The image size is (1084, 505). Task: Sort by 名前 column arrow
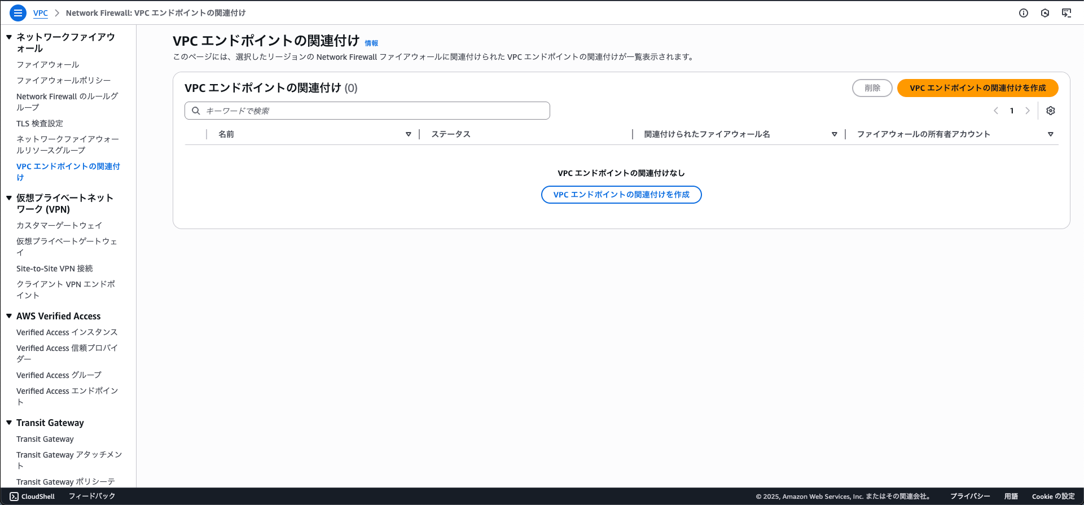point(409,134)
